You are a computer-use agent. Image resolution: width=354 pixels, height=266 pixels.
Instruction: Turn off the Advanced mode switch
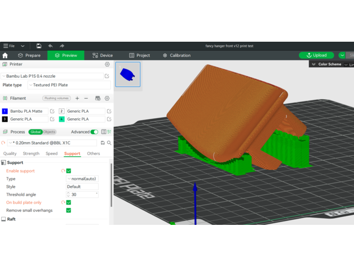pyautogui.click(x=94, y=132)
